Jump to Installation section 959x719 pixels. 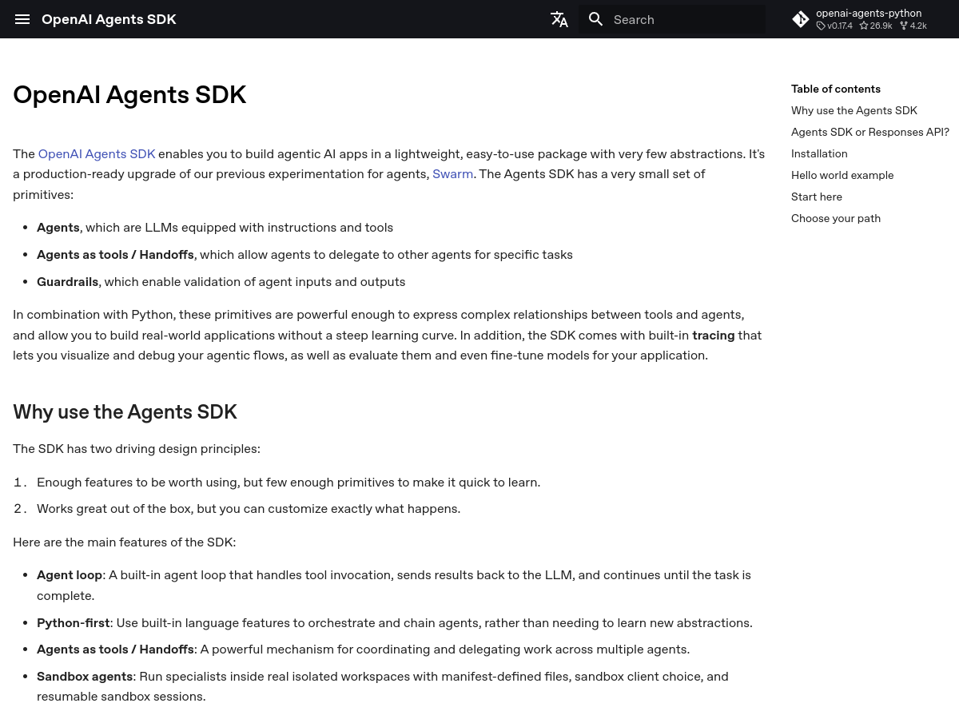click(819, 153)
